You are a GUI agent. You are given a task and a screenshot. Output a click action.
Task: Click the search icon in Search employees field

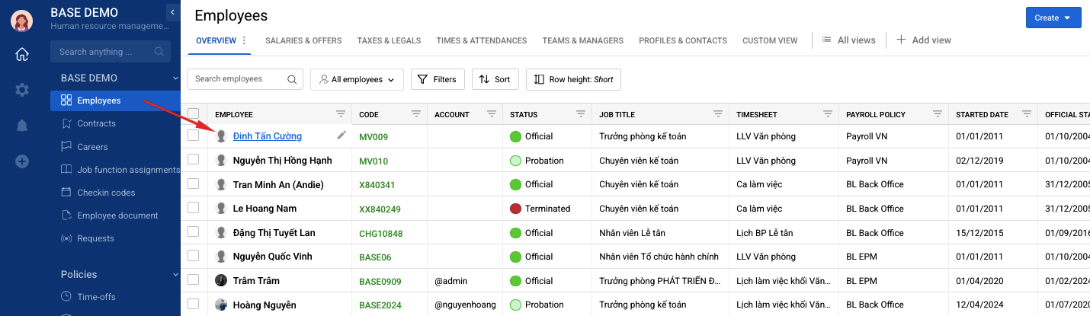click(292, 79)
